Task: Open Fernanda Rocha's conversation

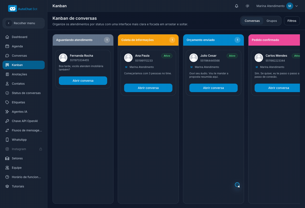Action: (x=83, y=81)
